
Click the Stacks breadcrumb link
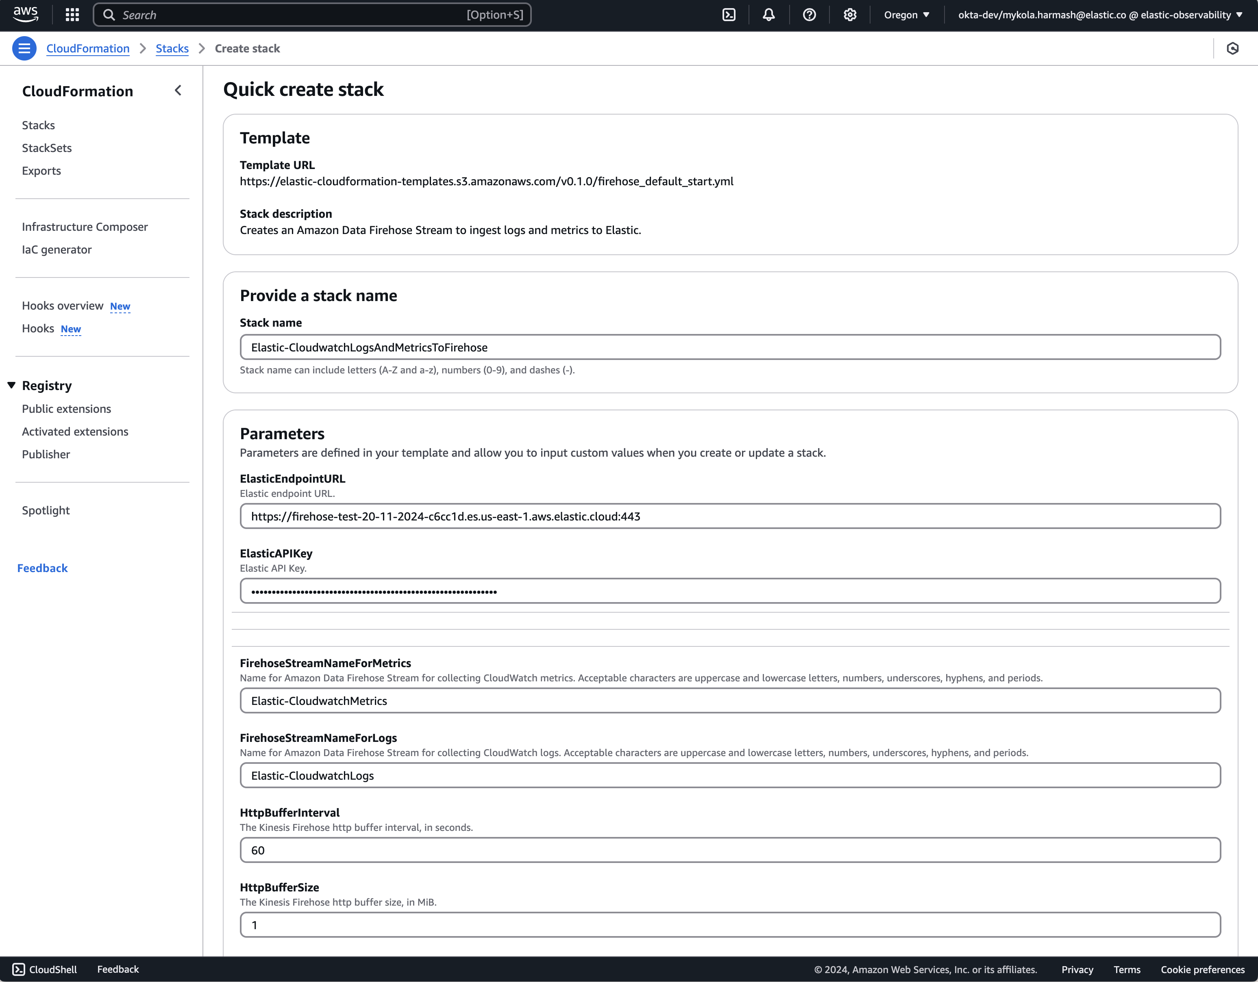pos(172,48)
